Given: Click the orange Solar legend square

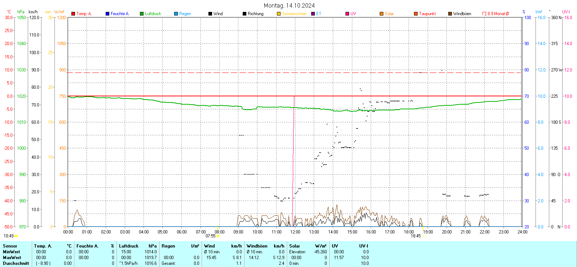Looking at the screenshot, I should click(x=382, y=14).
